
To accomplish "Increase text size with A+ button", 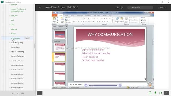I will tap(22, 93).
